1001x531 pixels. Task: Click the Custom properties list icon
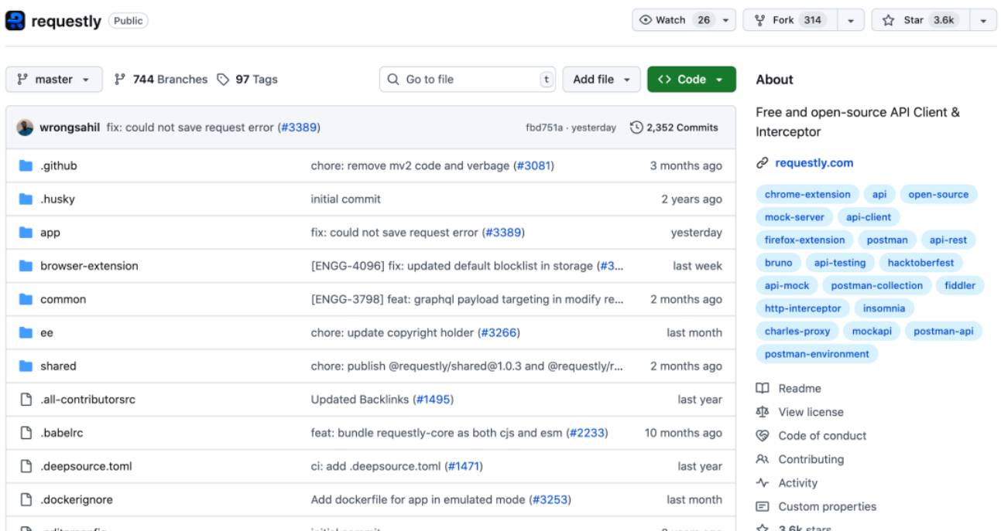(763, 507)
